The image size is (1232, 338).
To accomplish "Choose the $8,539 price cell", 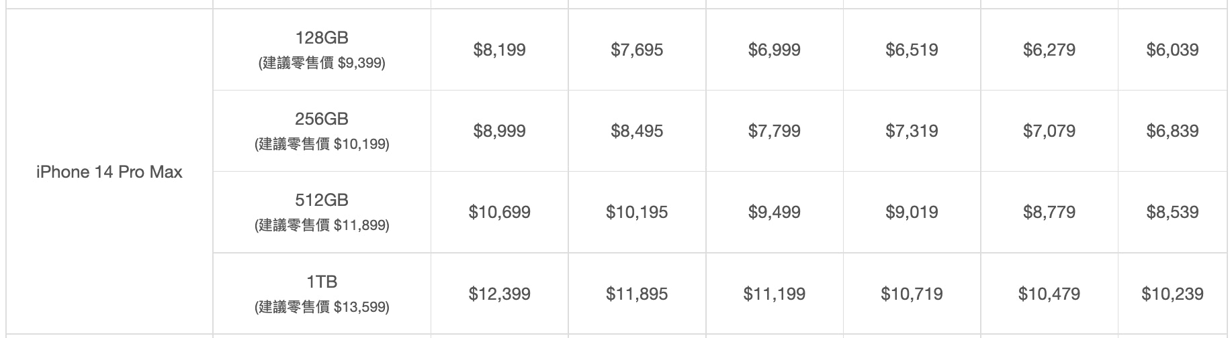I will pyautogui.click(x=1172, y=213).
